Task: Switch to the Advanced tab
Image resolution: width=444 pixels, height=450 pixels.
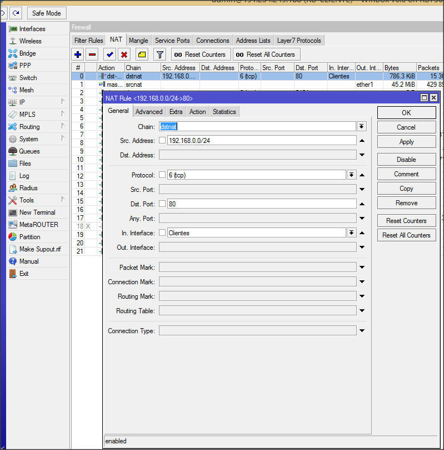Action: 149,112
